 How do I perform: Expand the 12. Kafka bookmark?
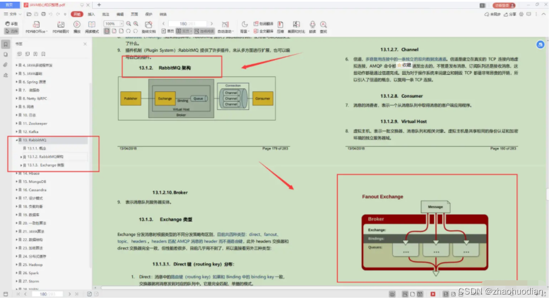[16, 132]
